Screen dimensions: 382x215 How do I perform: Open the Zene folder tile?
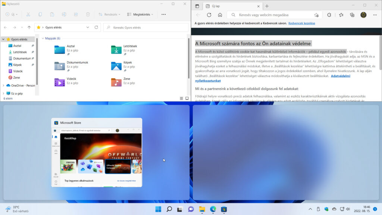coord(123,82)
